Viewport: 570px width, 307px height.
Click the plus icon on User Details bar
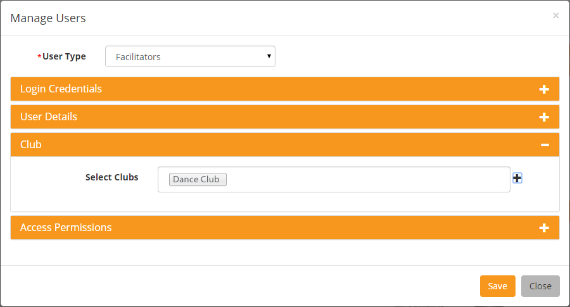(x=544, y=117)
